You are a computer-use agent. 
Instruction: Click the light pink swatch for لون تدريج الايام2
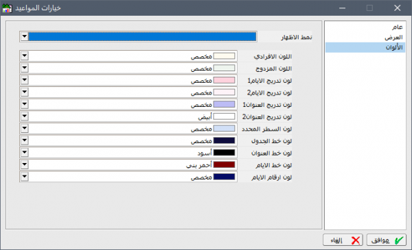click(x=224, y=92)
